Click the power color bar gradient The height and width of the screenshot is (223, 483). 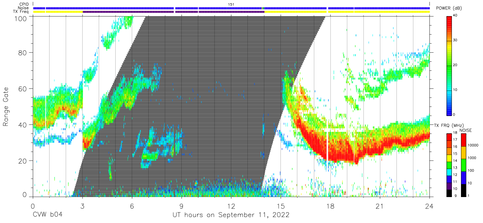pyautogui.click(x=450, y=65)
